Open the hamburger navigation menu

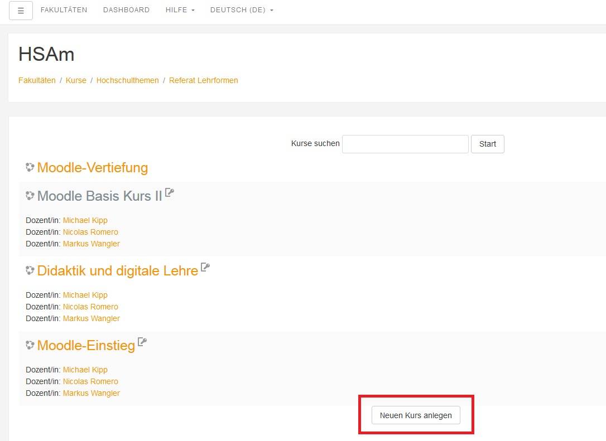pos(21,10)
